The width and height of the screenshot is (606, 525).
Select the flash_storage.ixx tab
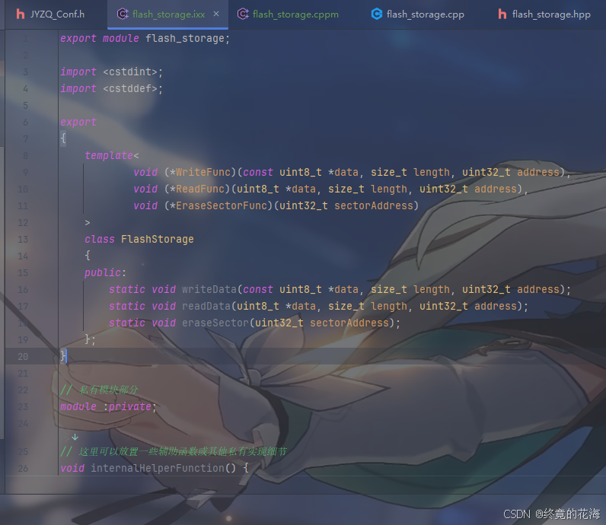(x=168, y=14)
